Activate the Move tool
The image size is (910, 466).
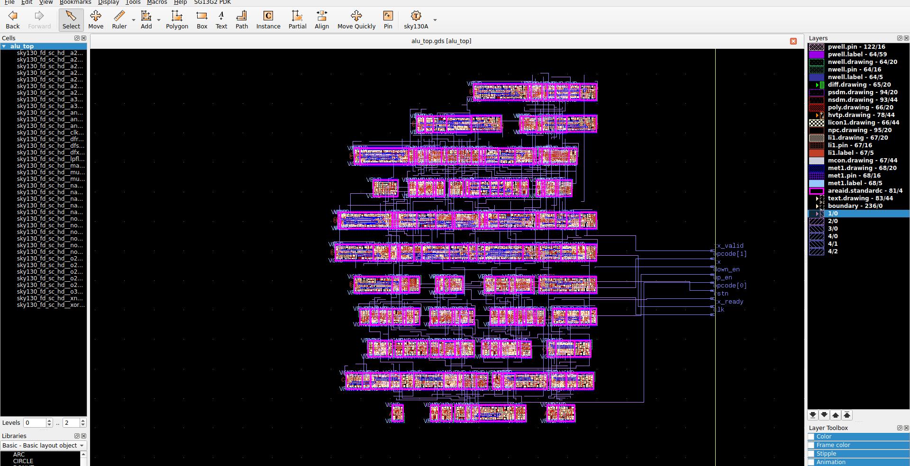[x=95, y=20]
